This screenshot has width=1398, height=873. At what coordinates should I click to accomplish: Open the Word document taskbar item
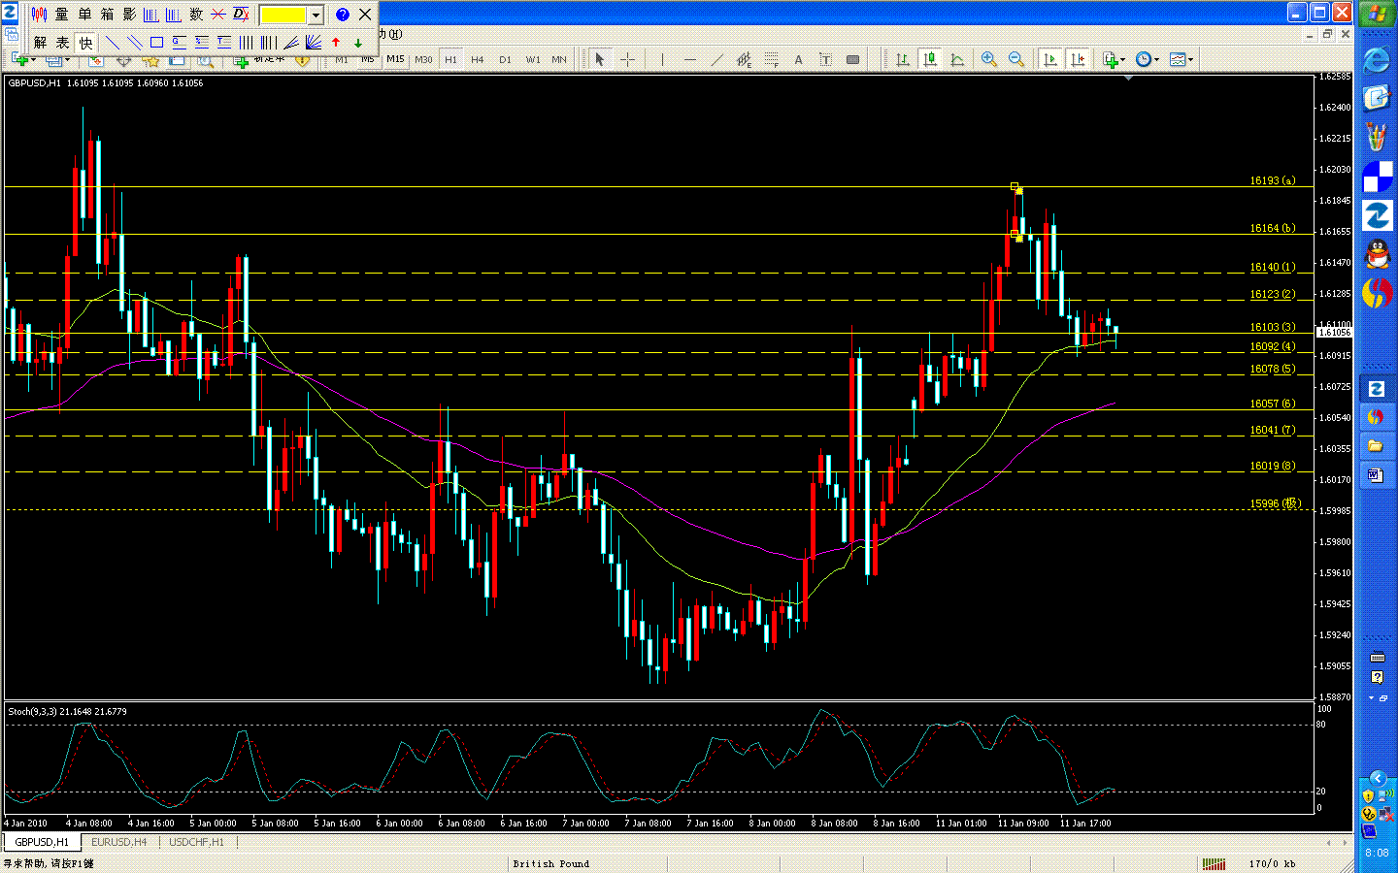(x=1376, y=474)
